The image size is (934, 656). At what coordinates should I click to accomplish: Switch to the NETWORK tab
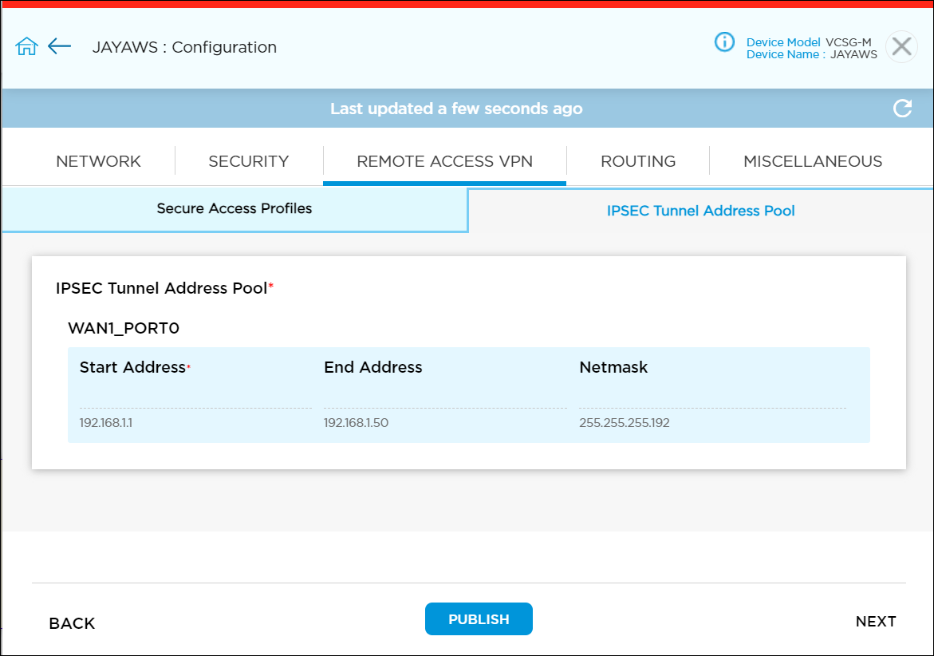(x=98, y=160)
